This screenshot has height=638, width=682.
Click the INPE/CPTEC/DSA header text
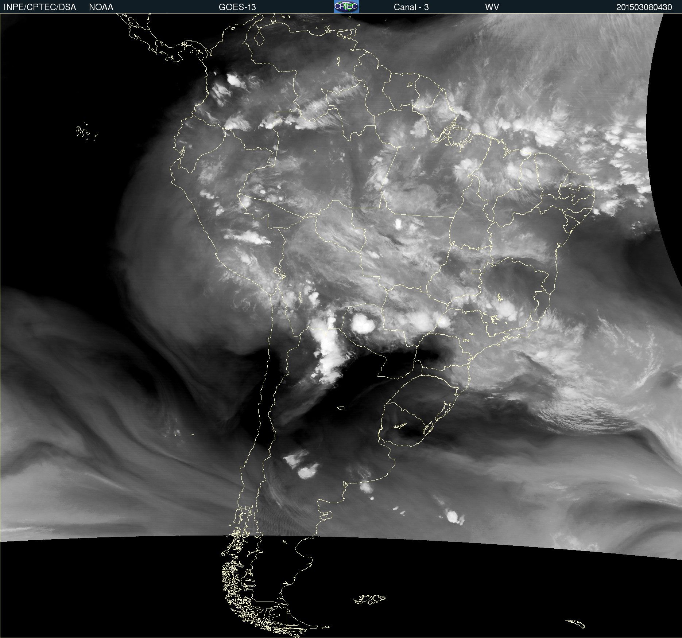click(40, 7)
